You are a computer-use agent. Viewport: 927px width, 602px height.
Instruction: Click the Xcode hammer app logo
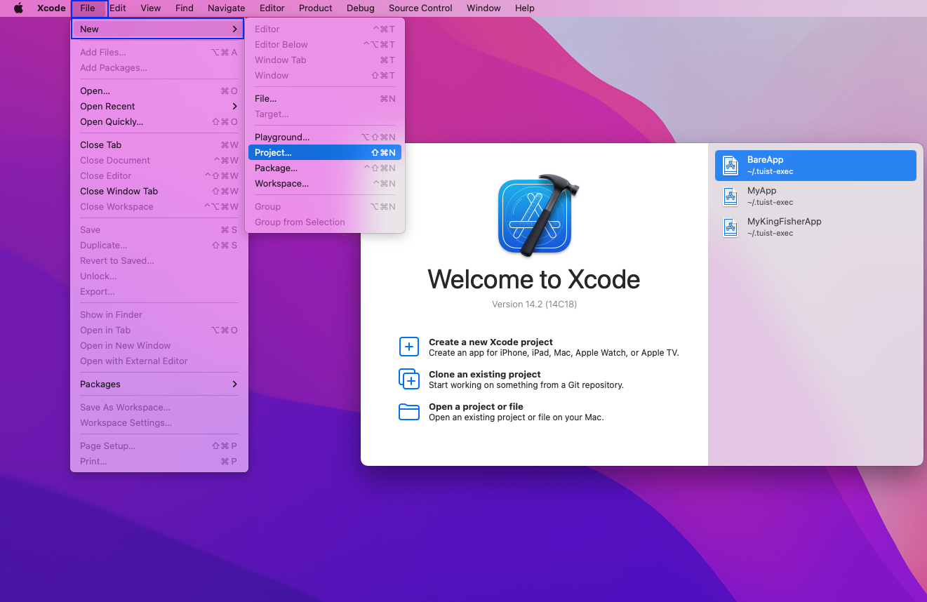538,214
